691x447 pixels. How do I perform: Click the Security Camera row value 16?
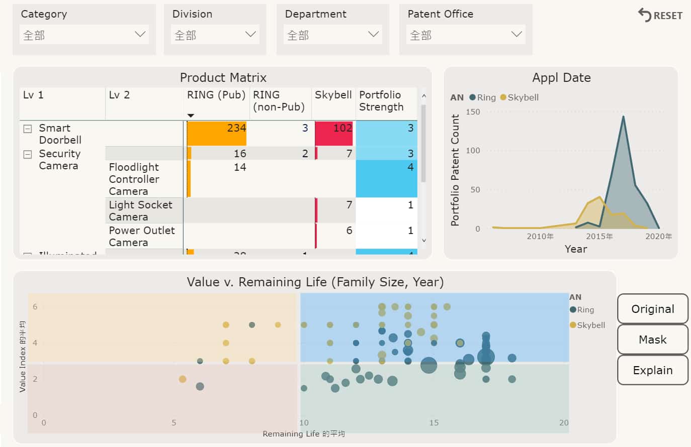(240, 154)
